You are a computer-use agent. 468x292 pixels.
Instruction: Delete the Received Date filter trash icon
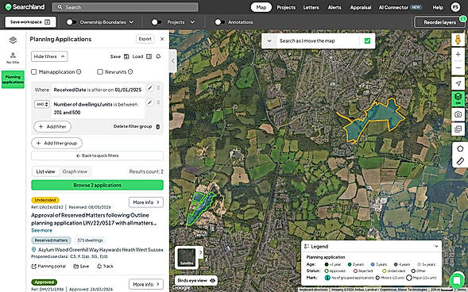point(158,88)
